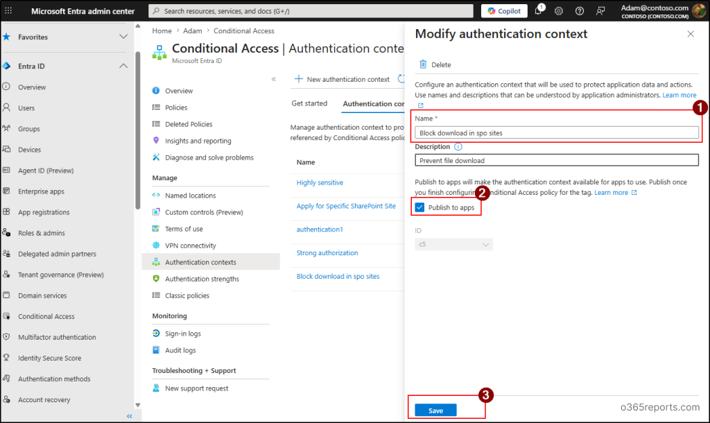Click the Authentication strengths shield icon
Image resolution: width=710 pixels, height=423 pixels.
[156, 279]
